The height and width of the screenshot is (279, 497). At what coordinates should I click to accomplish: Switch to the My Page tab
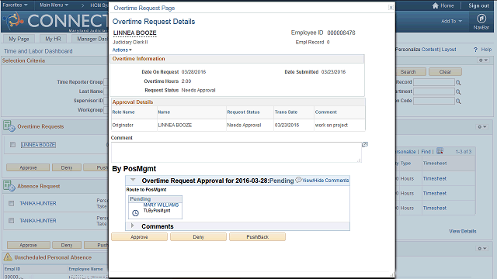coord(19,39)
